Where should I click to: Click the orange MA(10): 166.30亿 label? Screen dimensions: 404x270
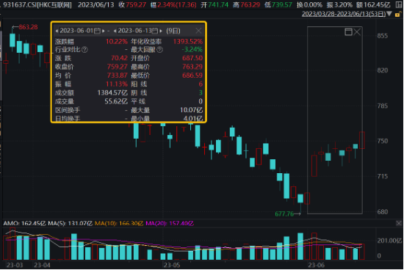(119, 223)
